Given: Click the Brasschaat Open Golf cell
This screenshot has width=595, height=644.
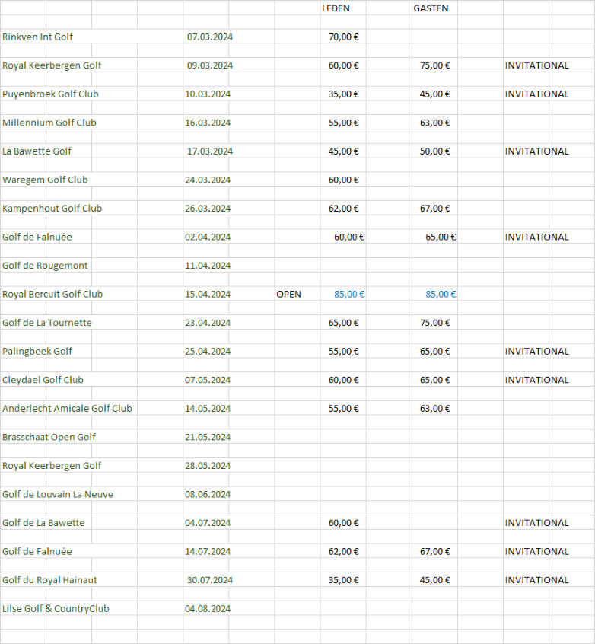Looking at the screenshot, I should (x=49, y=437).
